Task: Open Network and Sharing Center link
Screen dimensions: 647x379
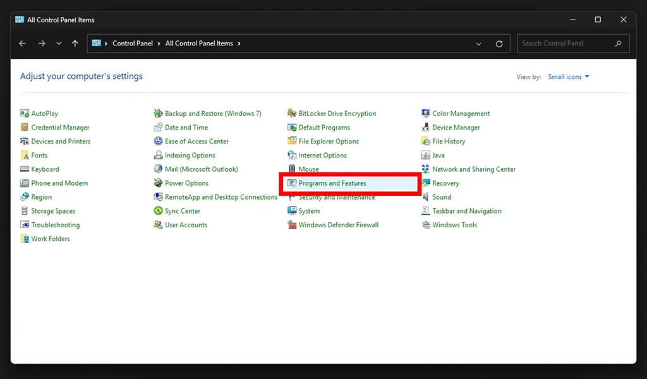Action: pyautogui.click(x=474, y=169)
